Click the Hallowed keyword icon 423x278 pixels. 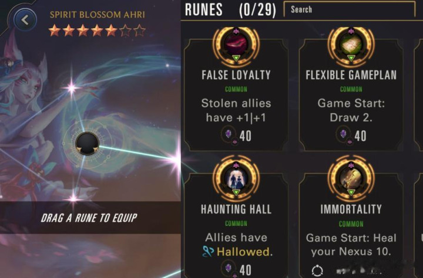coord(208,252)
